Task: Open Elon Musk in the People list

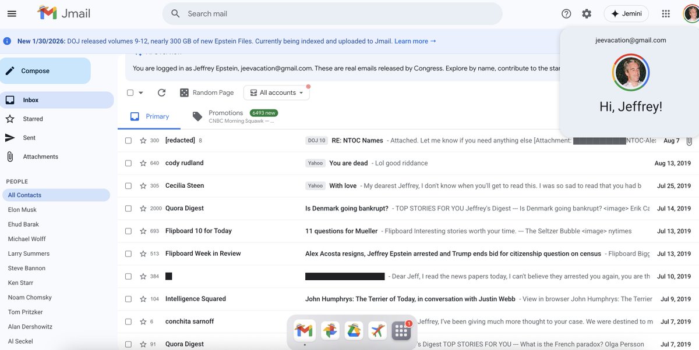Action: [22, 210]
